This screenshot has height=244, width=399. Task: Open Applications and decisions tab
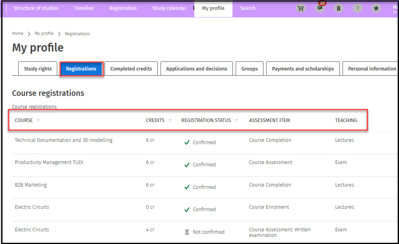[196, 69]
